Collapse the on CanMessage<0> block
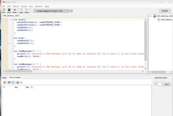173x116 pixels. [x=13, y=51]
